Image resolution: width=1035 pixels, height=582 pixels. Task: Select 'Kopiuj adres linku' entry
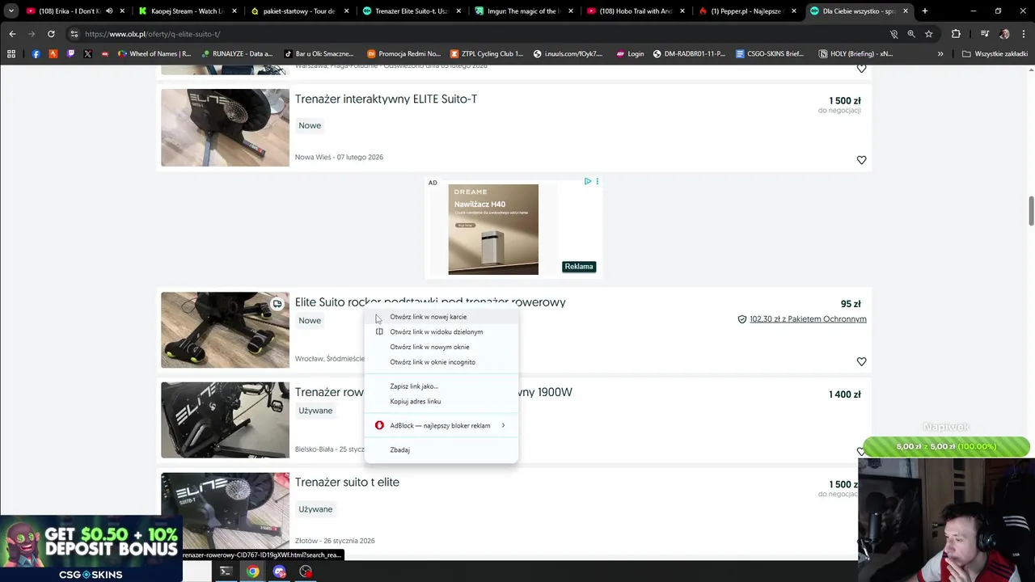pos(441,402)
